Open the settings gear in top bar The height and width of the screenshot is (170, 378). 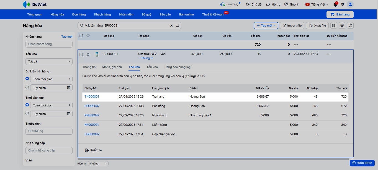[343, 4]
